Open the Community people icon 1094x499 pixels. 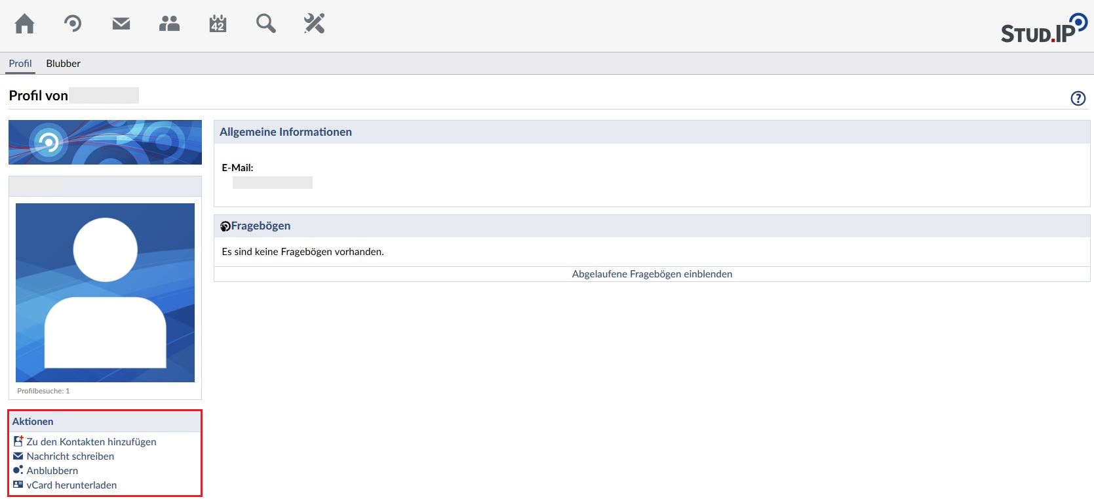[x=169, y=24]
